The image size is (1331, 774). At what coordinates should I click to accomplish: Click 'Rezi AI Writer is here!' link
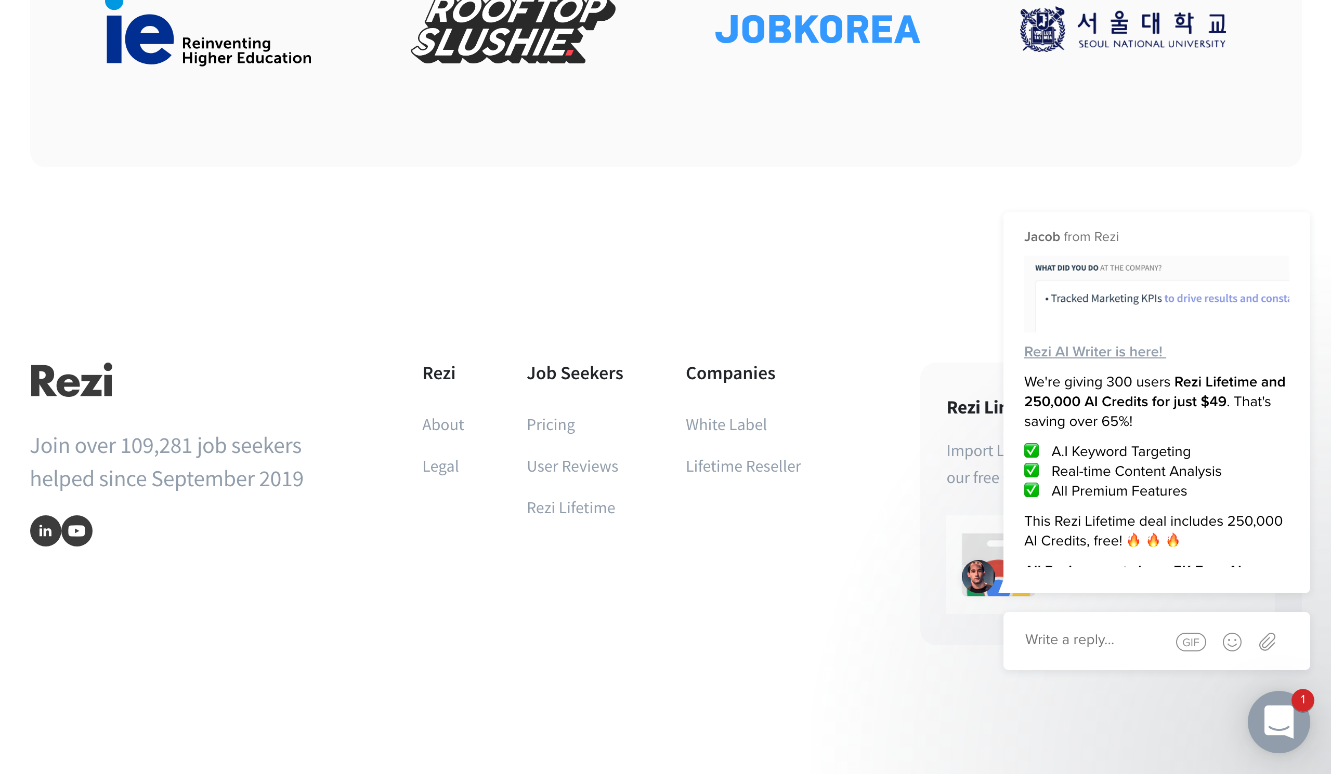(1094, 352)
